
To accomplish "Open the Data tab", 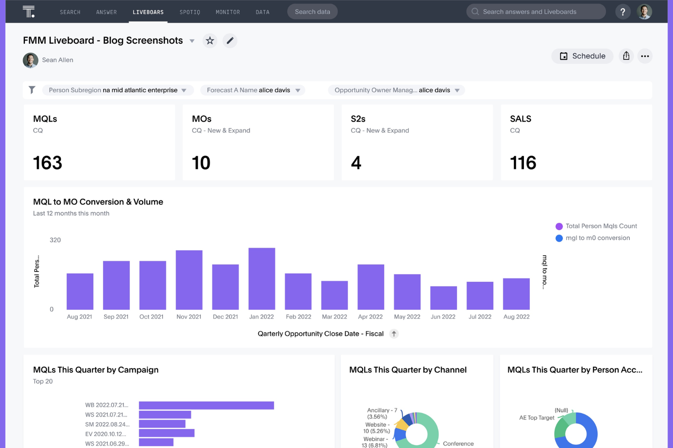I will click(262, 12).
